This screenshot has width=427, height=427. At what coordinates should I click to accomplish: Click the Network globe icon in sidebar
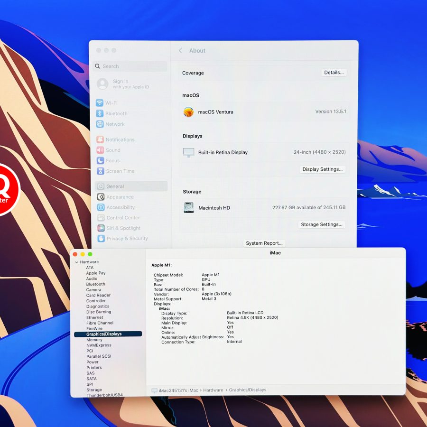100,124
